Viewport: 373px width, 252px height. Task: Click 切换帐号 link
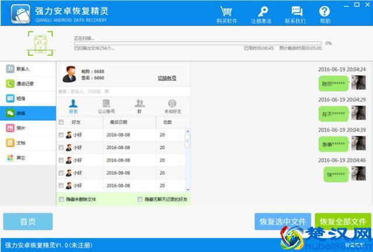point(167,78)
